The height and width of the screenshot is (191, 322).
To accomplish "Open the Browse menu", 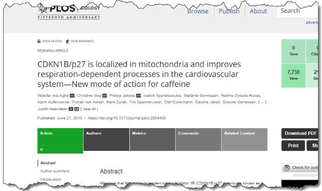I will click(x=198, y=11).
